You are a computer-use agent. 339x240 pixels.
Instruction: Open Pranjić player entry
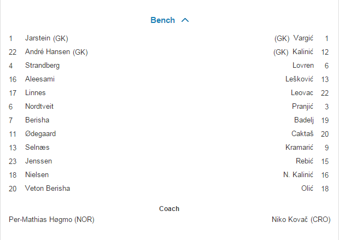[x=302, y=107]
